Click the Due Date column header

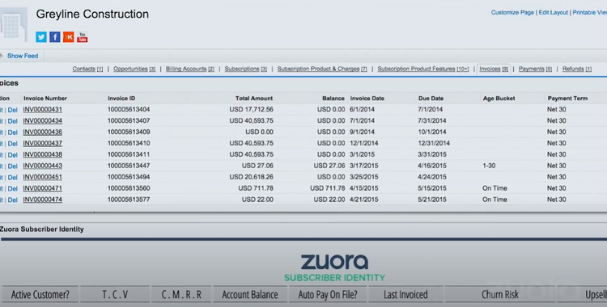(431, 99)
